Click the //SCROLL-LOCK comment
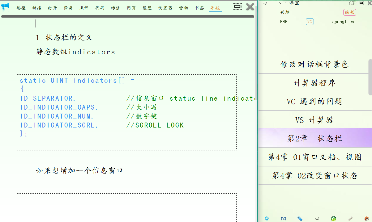Viewport: 372px width, 222px height. (155, 125)
